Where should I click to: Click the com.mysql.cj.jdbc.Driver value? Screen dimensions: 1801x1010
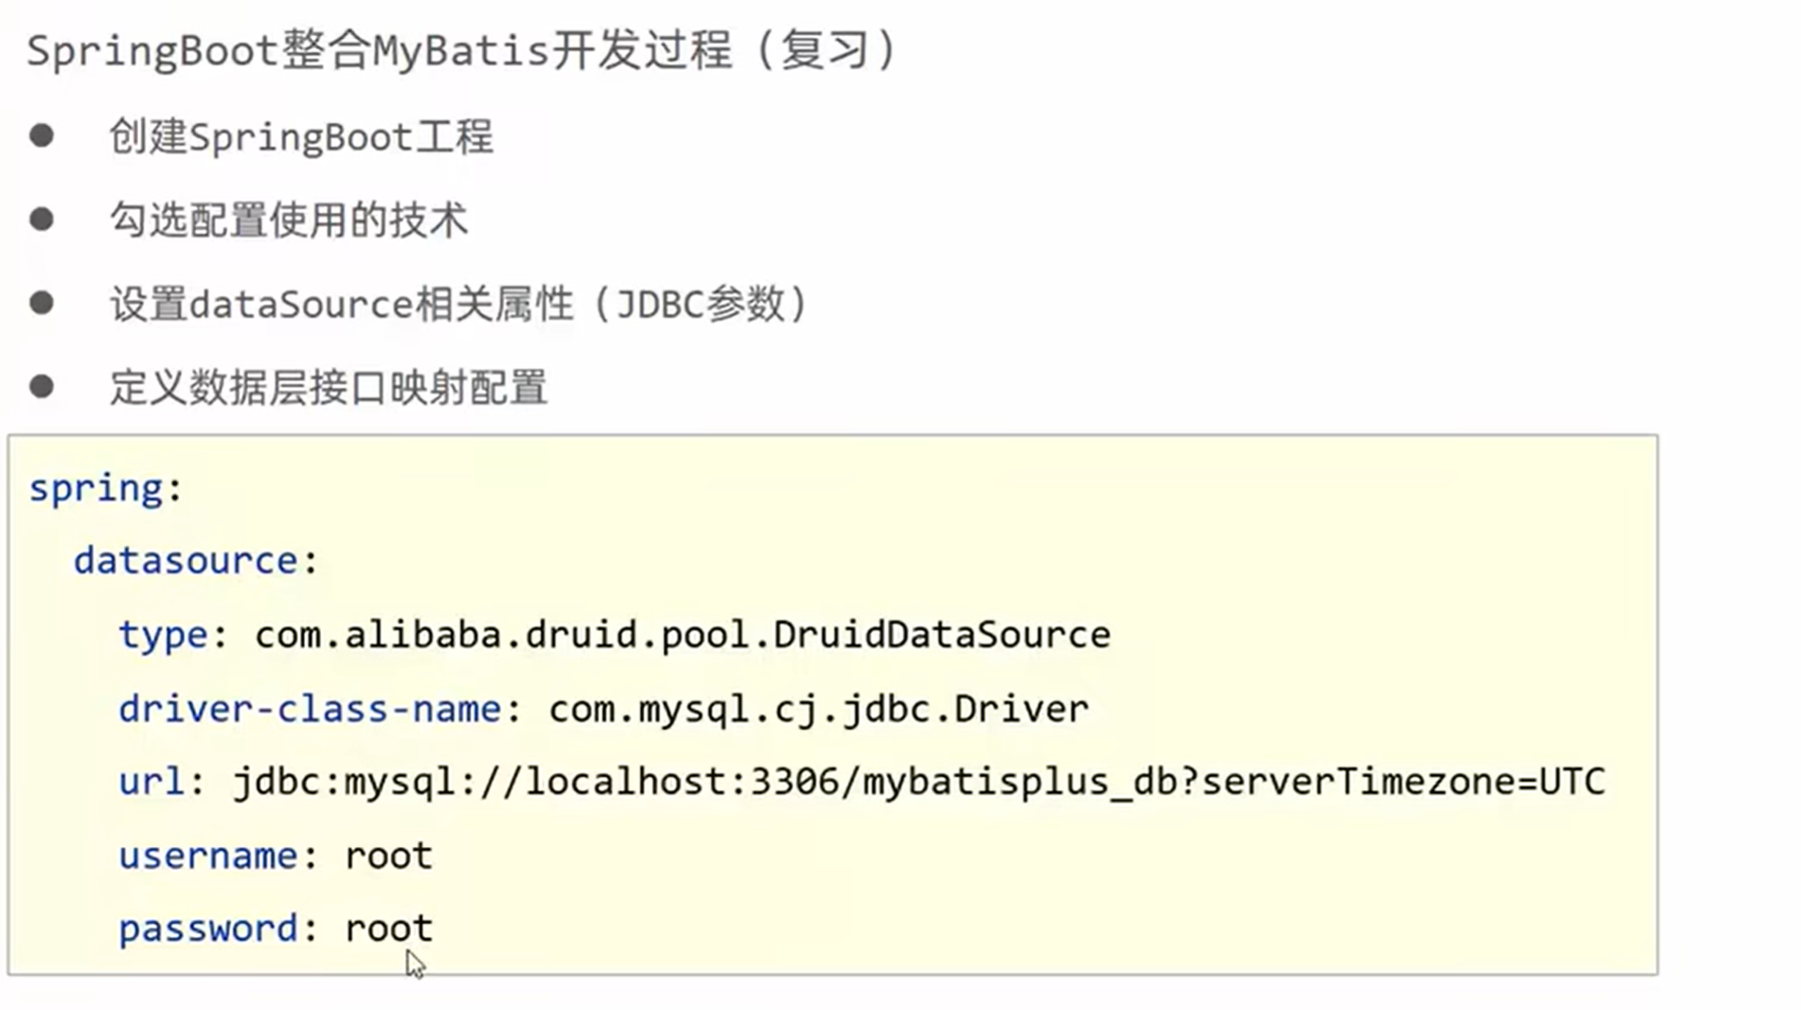818,709
